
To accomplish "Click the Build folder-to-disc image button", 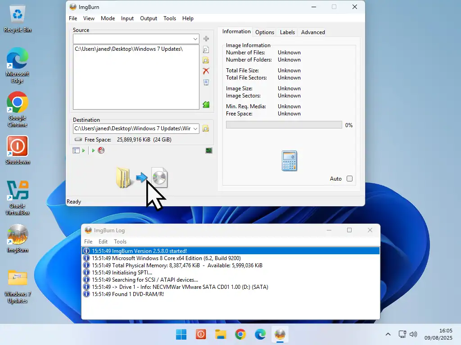I will pos(141,178).
